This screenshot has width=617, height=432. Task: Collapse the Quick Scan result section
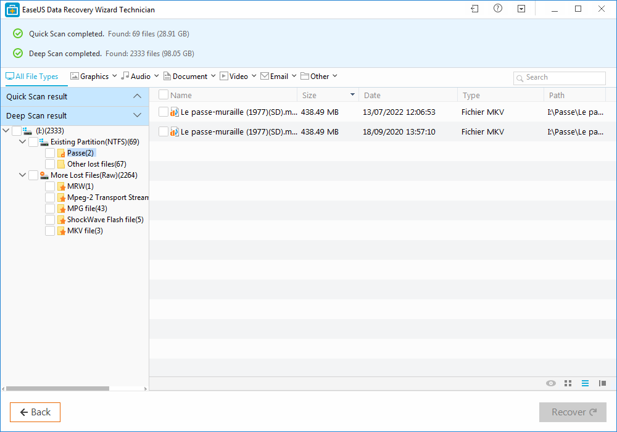137,96
